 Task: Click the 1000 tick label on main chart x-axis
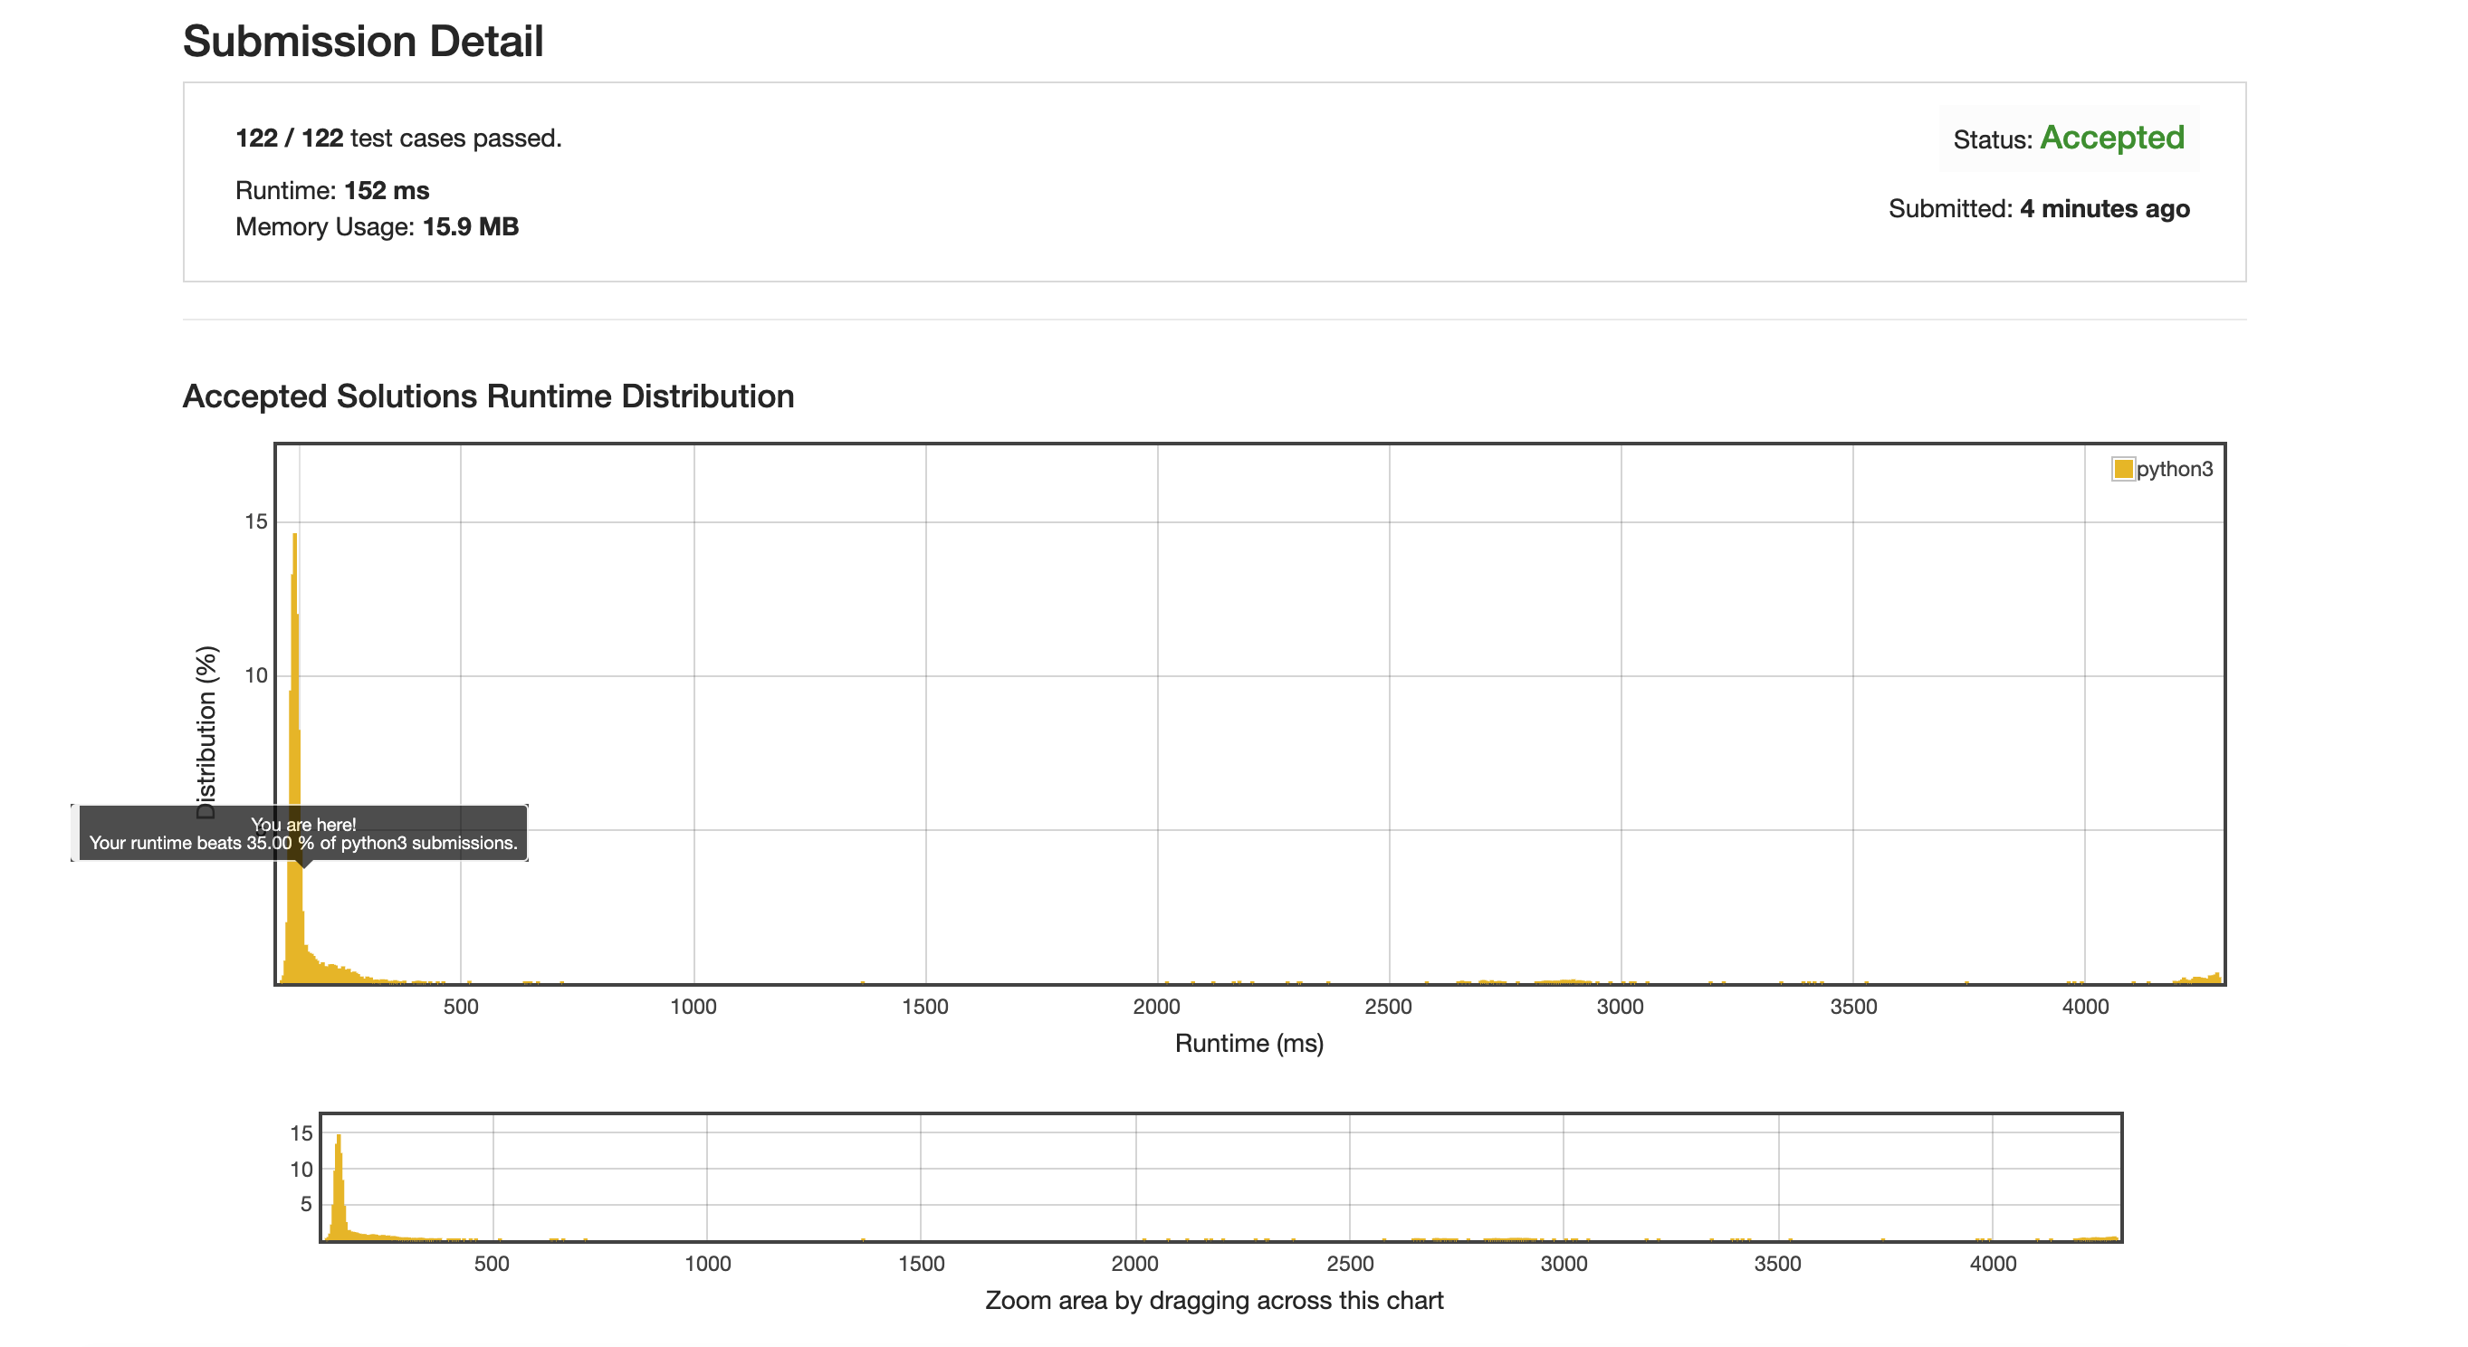pyautogui.click(x=693, y=1007)
